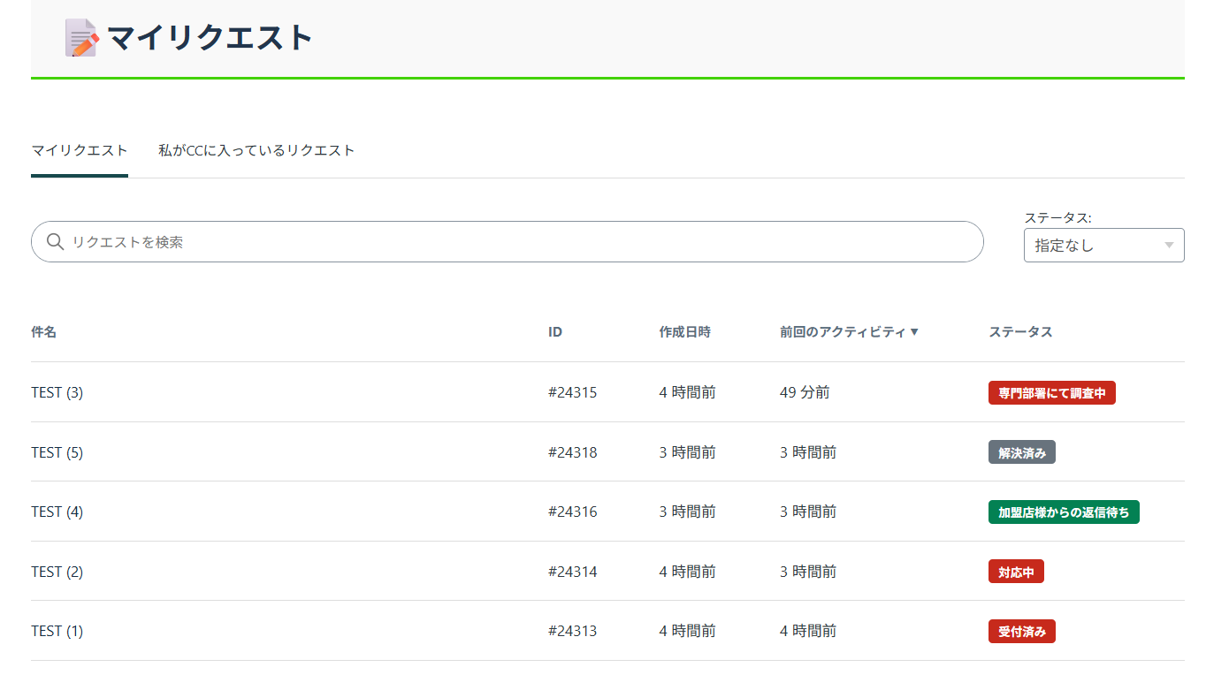Click the 件名 column header
The width and height of the screenshot is (1229, 690).
point(44,332)
